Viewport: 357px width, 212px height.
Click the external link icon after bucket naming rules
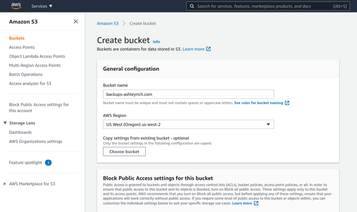point(287,103)
